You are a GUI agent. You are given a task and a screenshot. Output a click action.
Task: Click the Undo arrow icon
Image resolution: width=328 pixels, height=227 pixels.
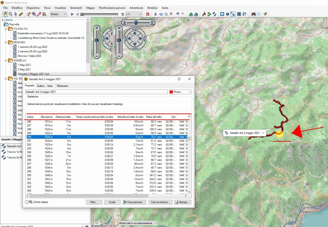click(177, 14)
